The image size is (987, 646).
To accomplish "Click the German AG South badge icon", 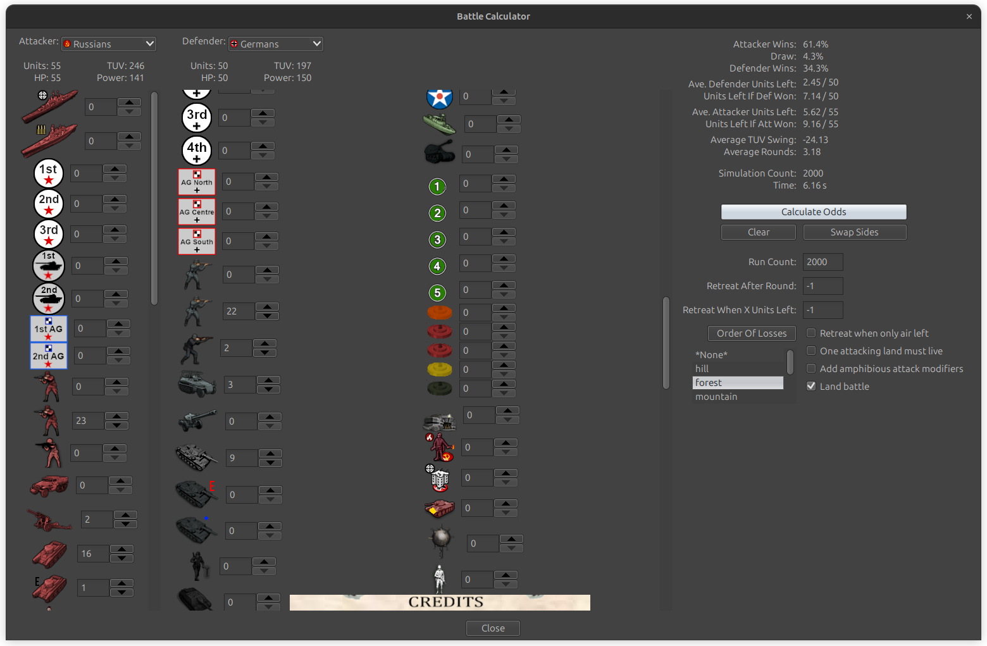I will (196, 241).
